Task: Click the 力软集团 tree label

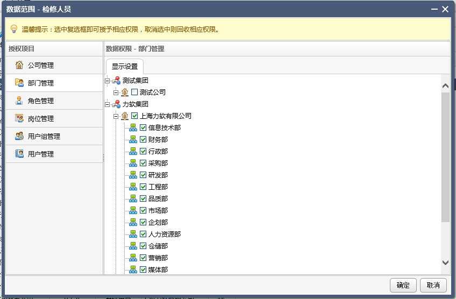Action: pyautogui.click(x=135, y=104)
